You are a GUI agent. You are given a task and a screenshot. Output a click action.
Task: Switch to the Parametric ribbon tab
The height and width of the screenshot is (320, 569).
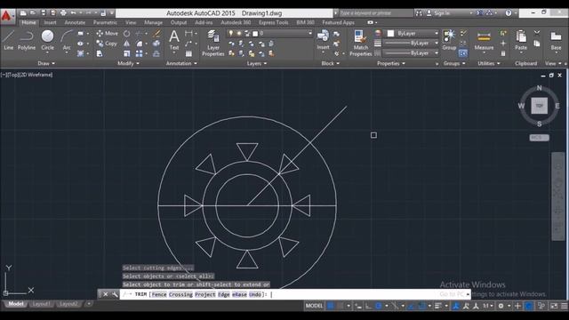click(x=105, y=22)
